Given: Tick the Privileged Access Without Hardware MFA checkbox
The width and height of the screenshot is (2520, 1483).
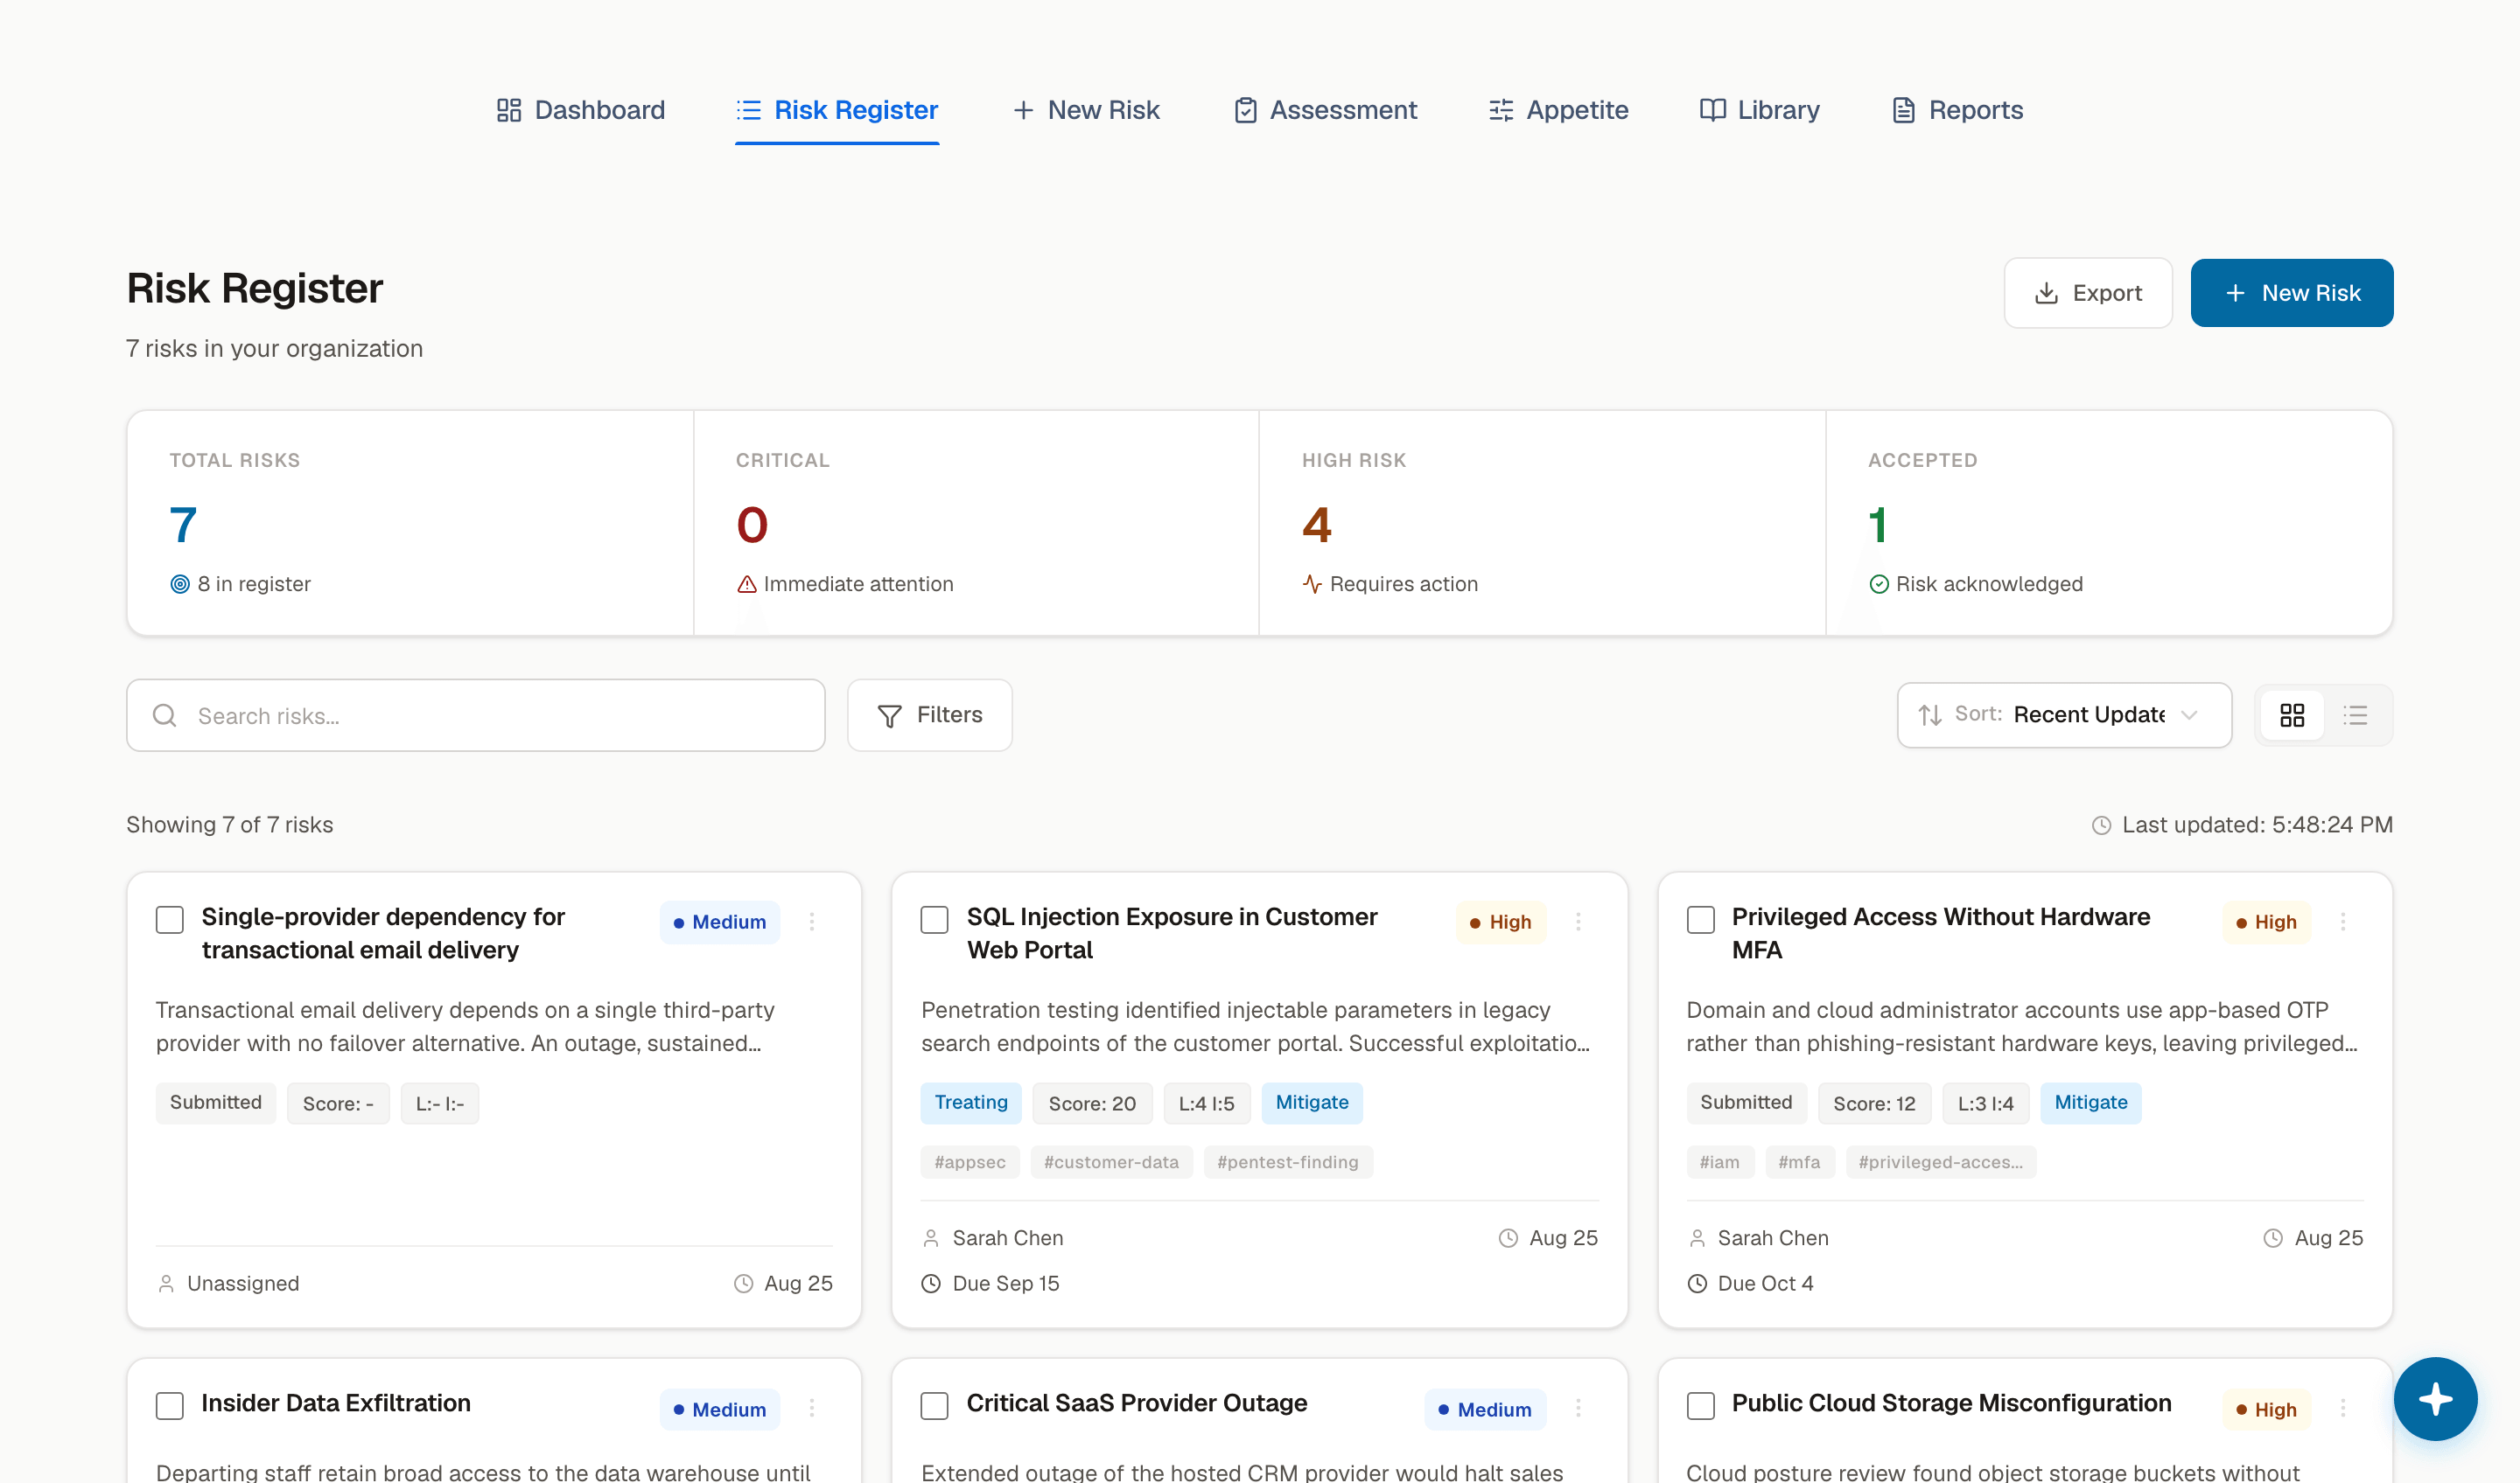Looking at the screenshot, I should pyautogui.click(x=1701, y=919).
